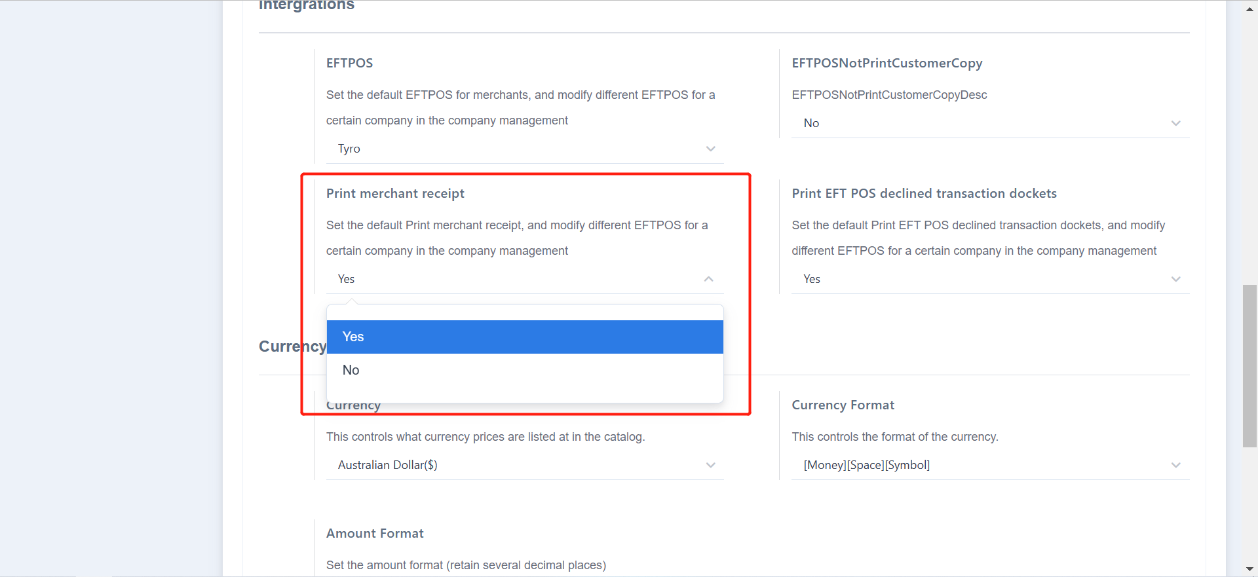Viewport: 1258px width, 577px height.
Task: Click the scrollbar down arrow
Action: [1249, 568]
